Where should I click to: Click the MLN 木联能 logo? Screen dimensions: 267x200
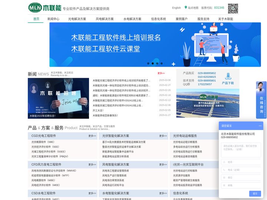pos(45,8)
